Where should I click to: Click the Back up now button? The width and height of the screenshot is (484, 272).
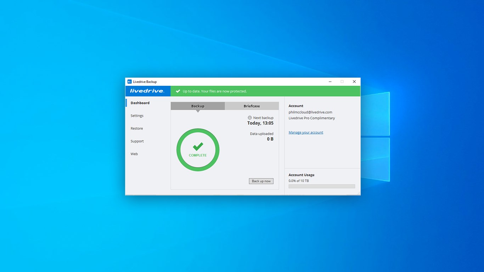pyautogui.click(x=261, y=181)
